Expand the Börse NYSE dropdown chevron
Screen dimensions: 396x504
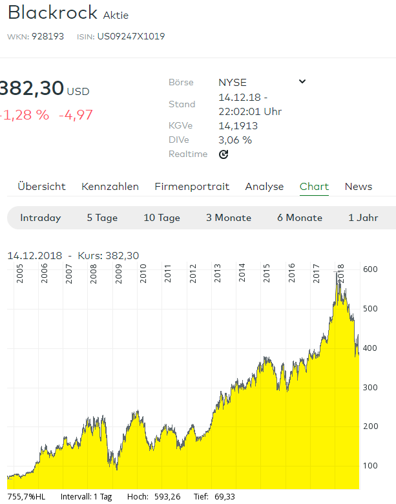click(302, 81)
